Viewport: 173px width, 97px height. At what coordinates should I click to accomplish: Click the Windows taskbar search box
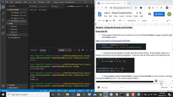click(x=28, y=95)
